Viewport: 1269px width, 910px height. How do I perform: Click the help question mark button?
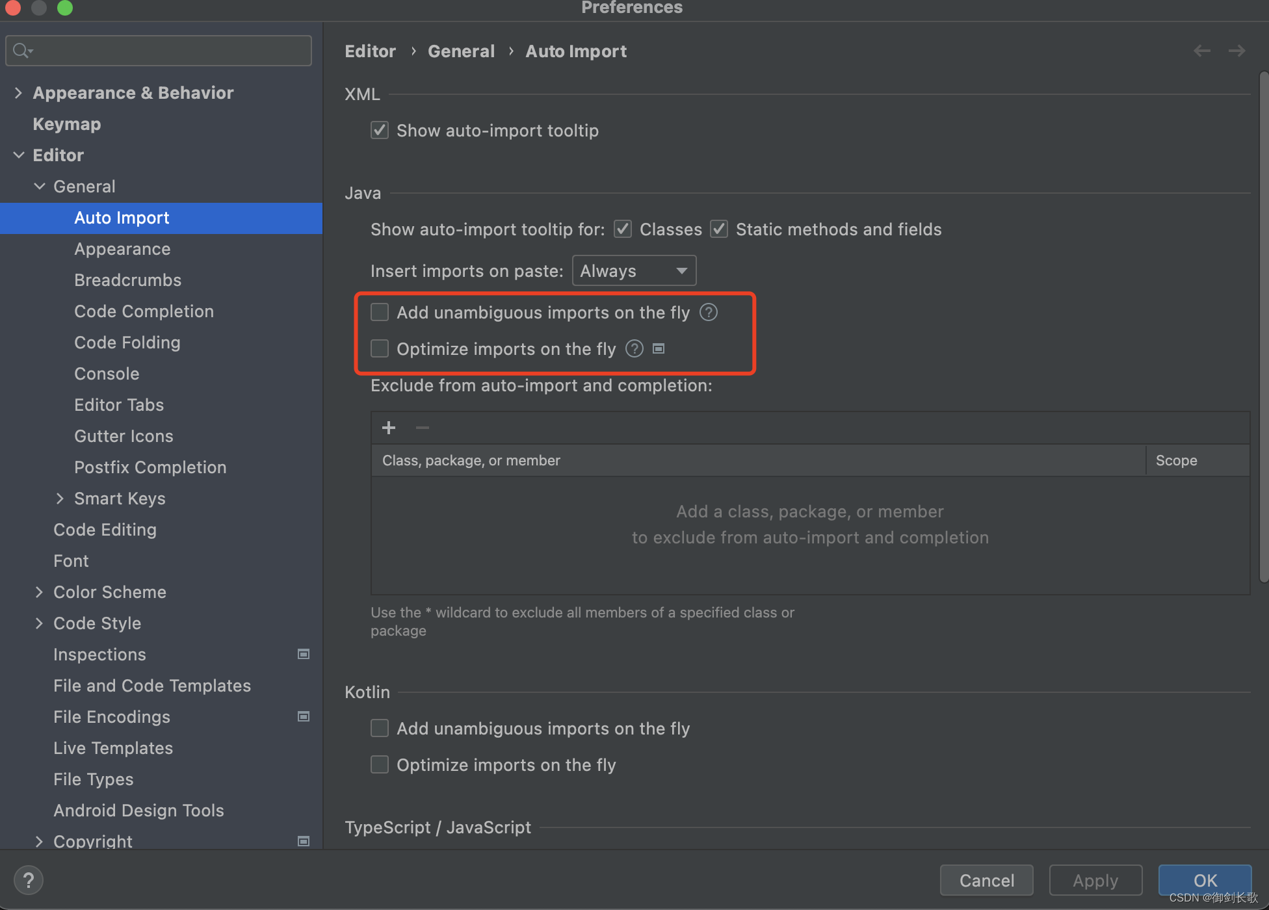click(29, 880)
